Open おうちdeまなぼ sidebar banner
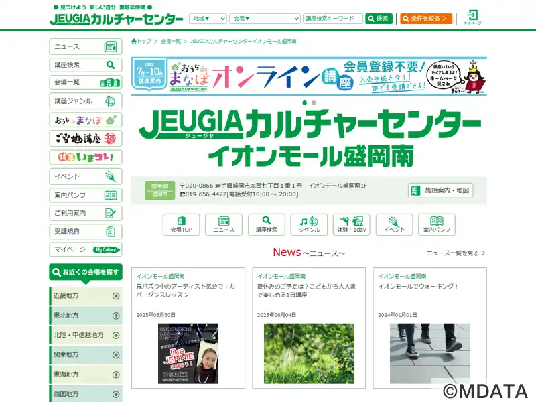Image resolution: width=536 pixels, height=402 pixels. pyautogui.click(x=86, y=120)
